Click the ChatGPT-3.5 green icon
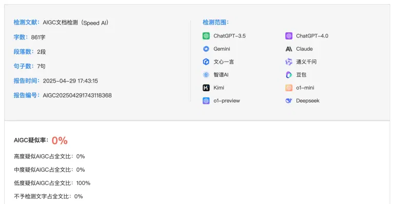The height and width of the screenshot is (204, 395). [x=206, y=36]
